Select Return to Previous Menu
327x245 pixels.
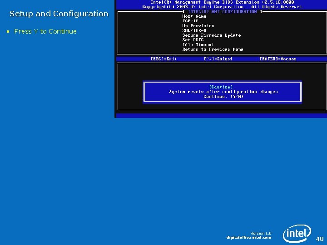(x=213, y=49)
